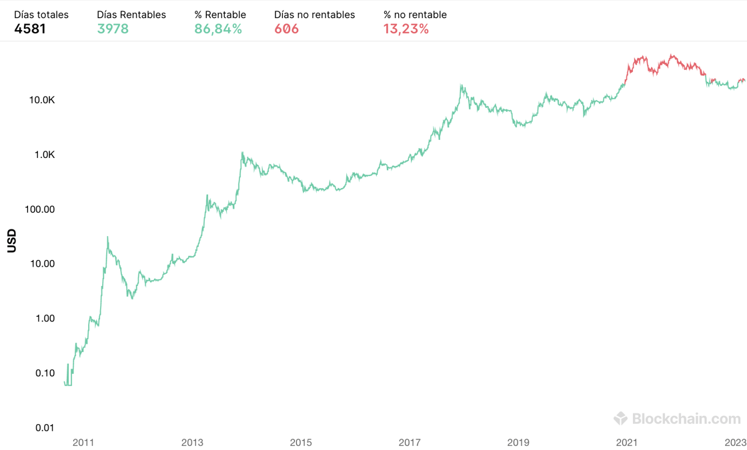This screenshot has width=747, height=450.
Task: Select the Días totales label
Action: coord(41,15)
